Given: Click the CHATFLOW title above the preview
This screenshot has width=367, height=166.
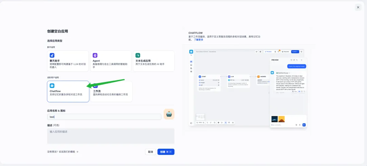Looking at the screenshot, I should point(196,33).
